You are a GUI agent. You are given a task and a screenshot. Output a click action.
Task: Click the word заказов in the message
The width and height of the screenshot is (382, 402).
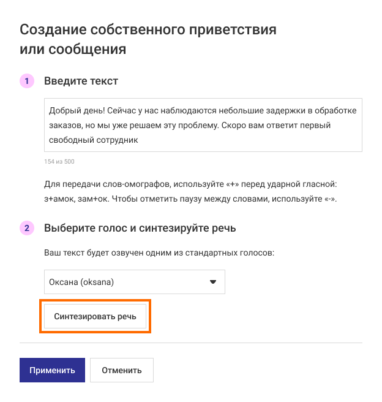click(64, 125)
